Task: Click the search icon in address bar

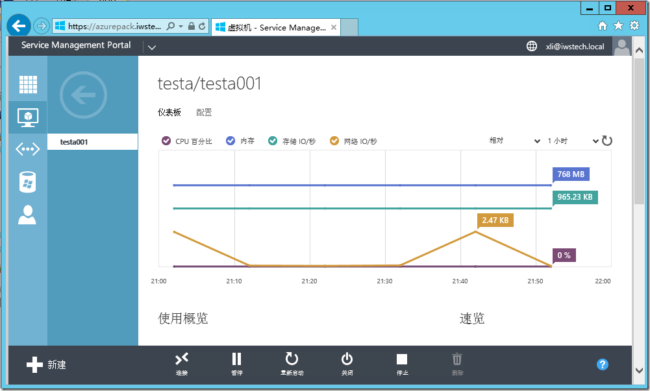Action: (x=170, y=26)
